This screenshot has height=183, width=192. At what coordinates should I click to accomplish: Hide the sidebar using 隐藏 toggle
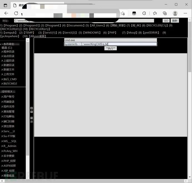coord(31,110)
